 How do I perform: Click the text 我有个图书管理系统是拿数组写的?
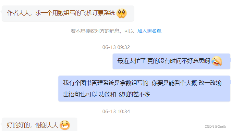pos(106,83)
